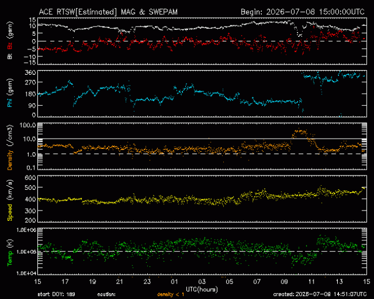Screen dimensions: 374x299
Task: Click the plot title 'ACE RTSW[Estimated] MAG & SWEPAM'
Action: [108, 12]
